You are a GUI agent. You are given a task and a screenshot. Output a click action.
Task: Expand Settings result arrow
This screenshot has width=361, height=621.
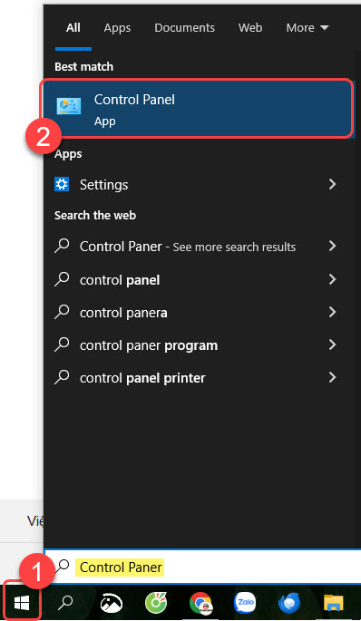[333, 184]
